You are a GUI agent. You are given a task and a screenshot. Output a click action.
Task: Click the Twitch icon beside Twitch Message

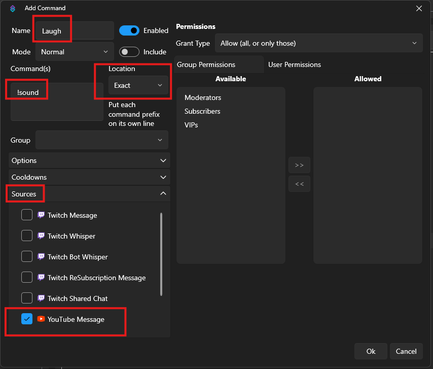point(41,215)
